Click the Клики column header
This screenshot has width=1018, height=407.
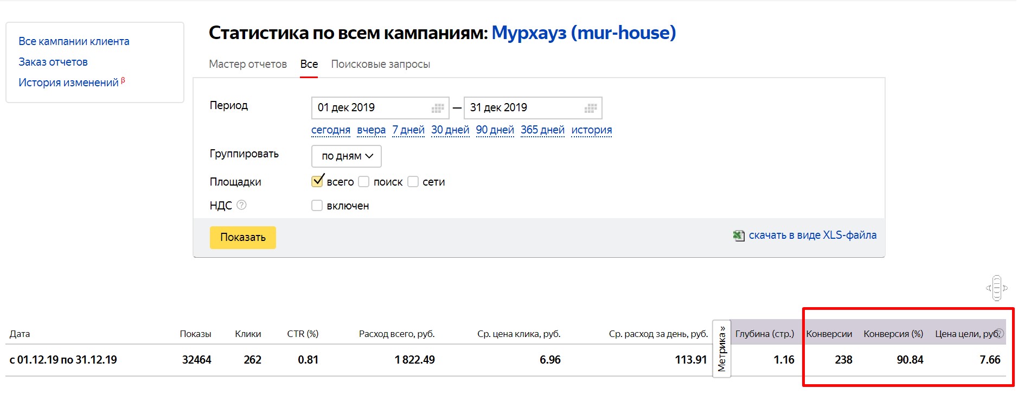coord(248,334)
